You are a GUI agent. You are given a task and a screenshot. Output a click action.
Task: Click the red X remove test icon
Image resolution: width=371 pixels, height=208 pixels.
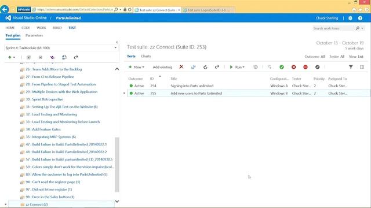[181, 67]
